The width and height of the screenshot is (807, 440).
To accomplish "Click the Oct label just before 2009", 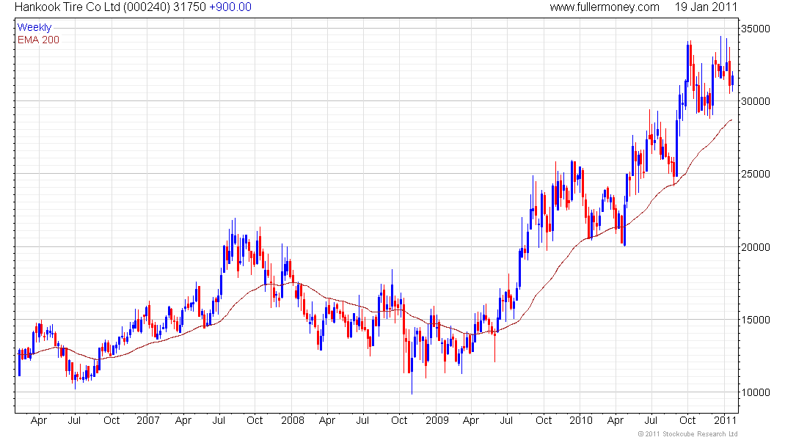I will tap(399, 420).
